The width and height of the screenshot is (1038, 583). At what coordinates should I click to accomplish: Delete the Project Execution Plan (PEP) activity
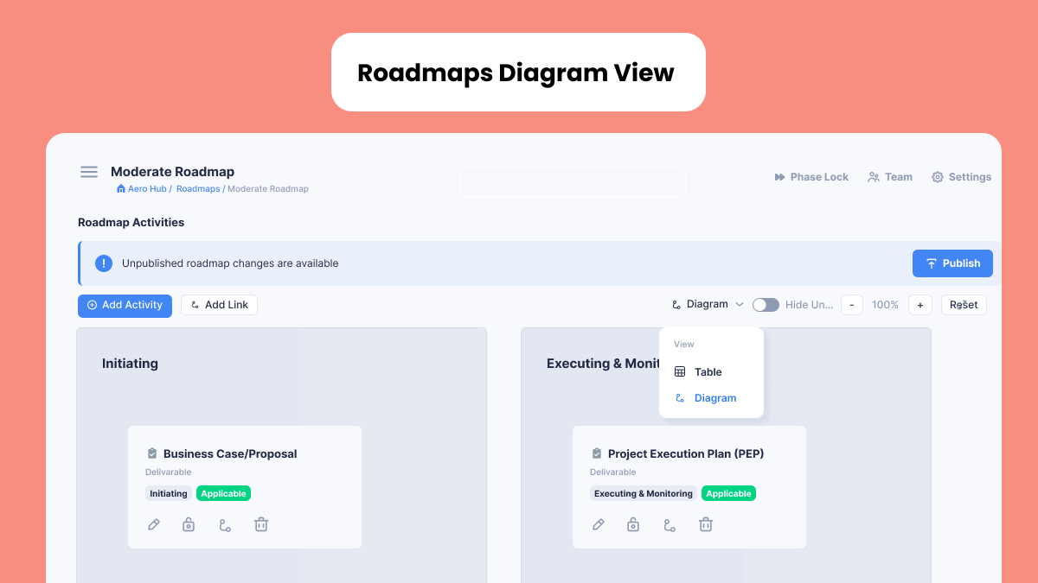pos(706,524)
